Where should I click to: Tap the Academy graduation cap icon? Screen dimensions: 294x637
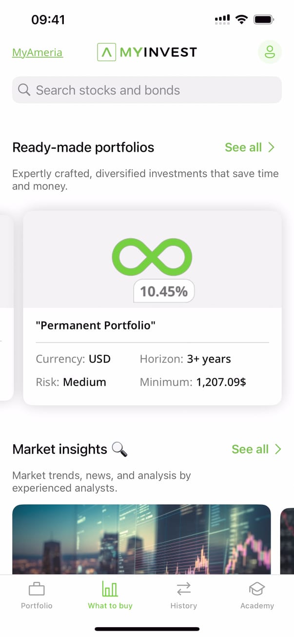[x=257, y=589]
